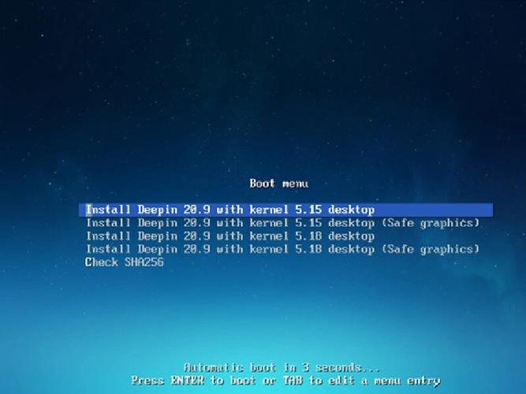
Task: Click the Automatic boot countdown message
Action: 282,367
